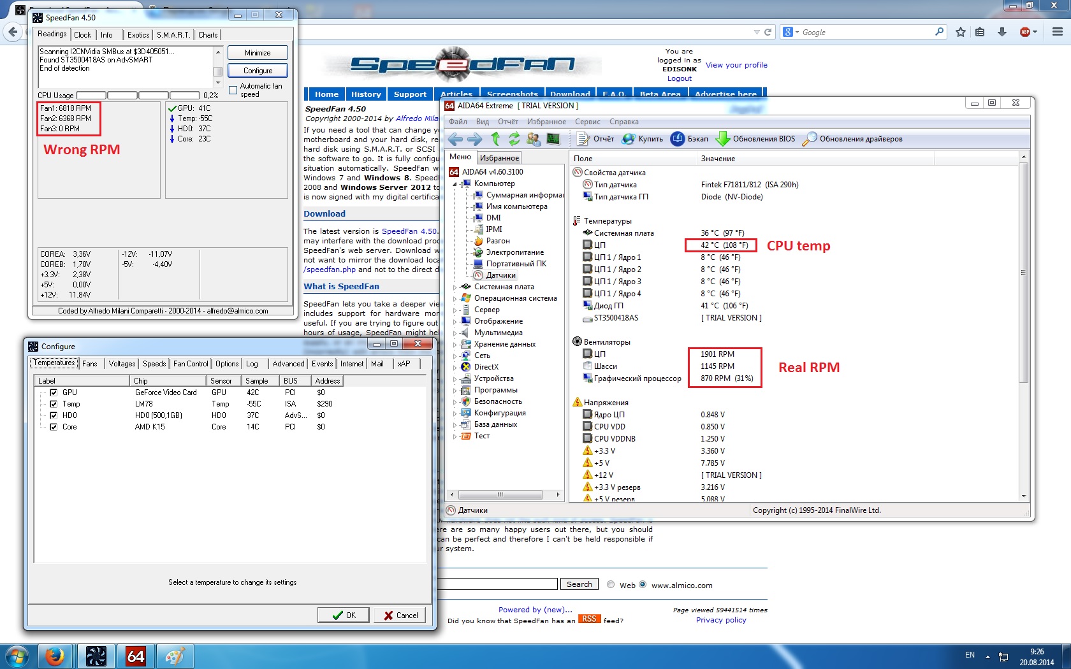Click the Firefox bookmarks list icon

tap(980, 32)
